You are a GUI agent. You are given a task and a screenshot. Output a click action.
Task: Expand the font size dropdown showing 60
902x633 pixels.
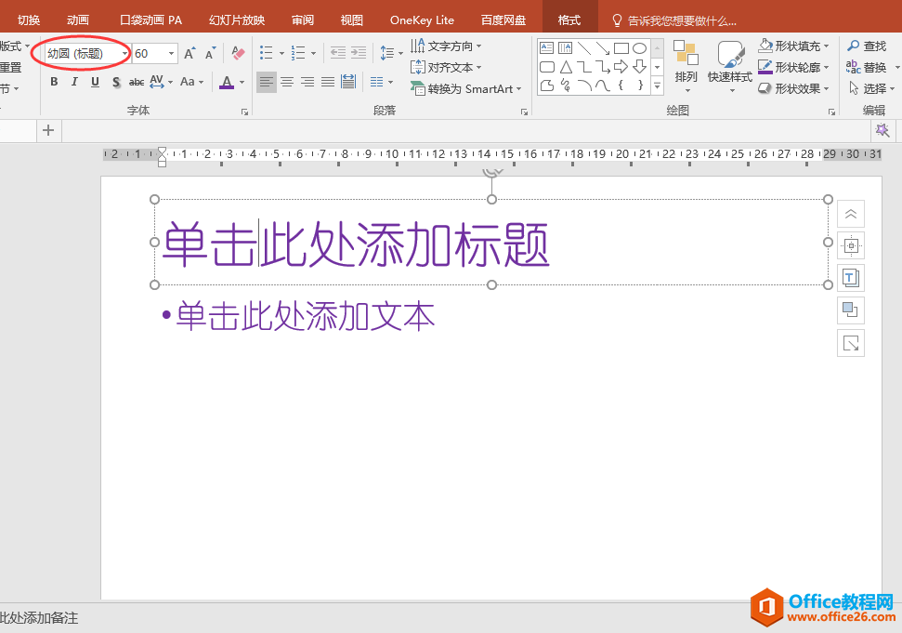point(171,53)
